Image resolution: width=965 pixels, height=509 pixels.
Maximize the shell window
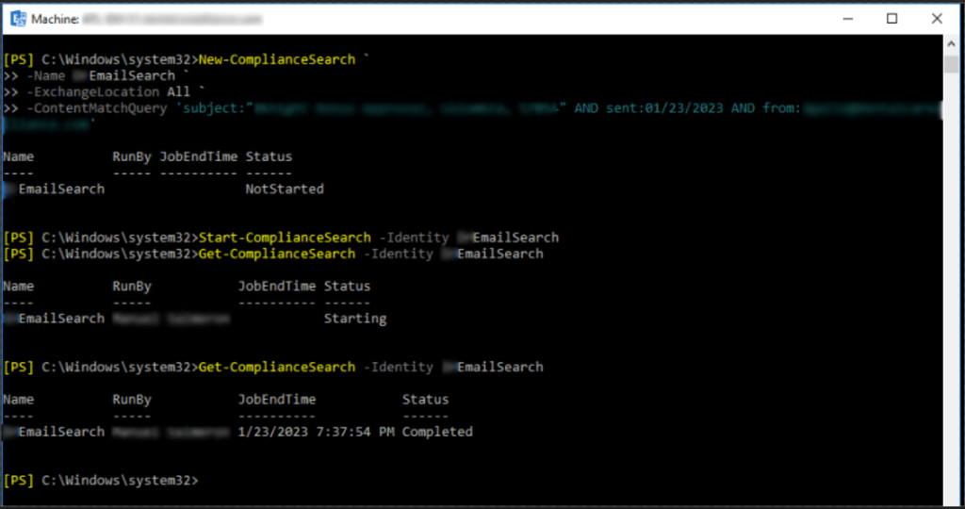(891, 19)
